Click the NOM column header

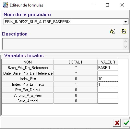(x=28, y=62)
